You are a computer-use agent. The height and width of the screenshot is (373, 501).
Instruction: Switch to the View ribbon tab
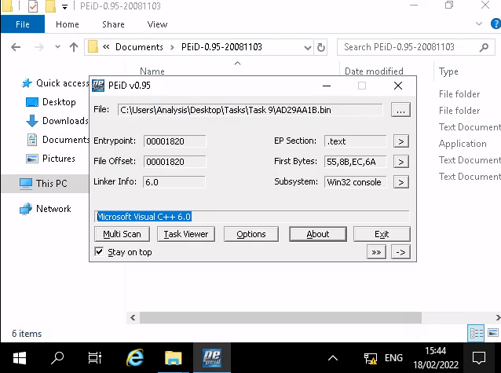[157, 24]
